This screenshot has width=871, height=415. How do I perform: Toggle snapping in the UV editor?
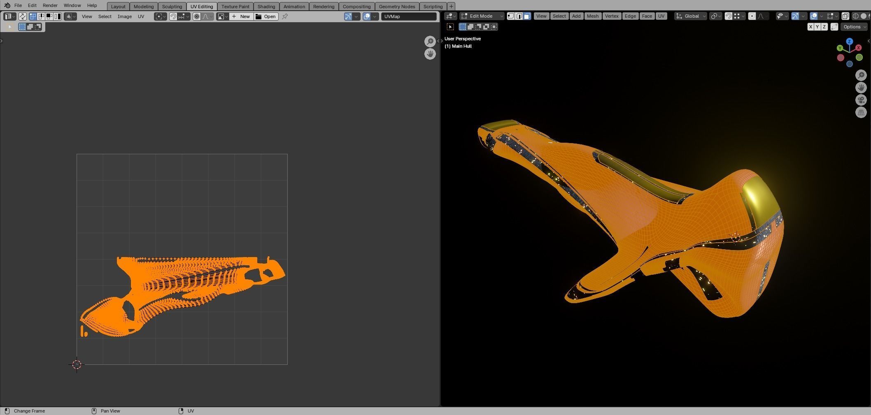point(173,16)
